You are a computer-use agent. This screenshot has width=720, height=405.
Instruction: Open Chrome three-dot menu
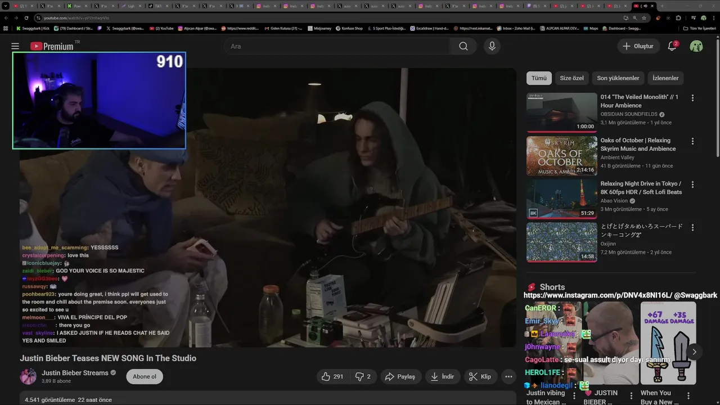(714, 18)
